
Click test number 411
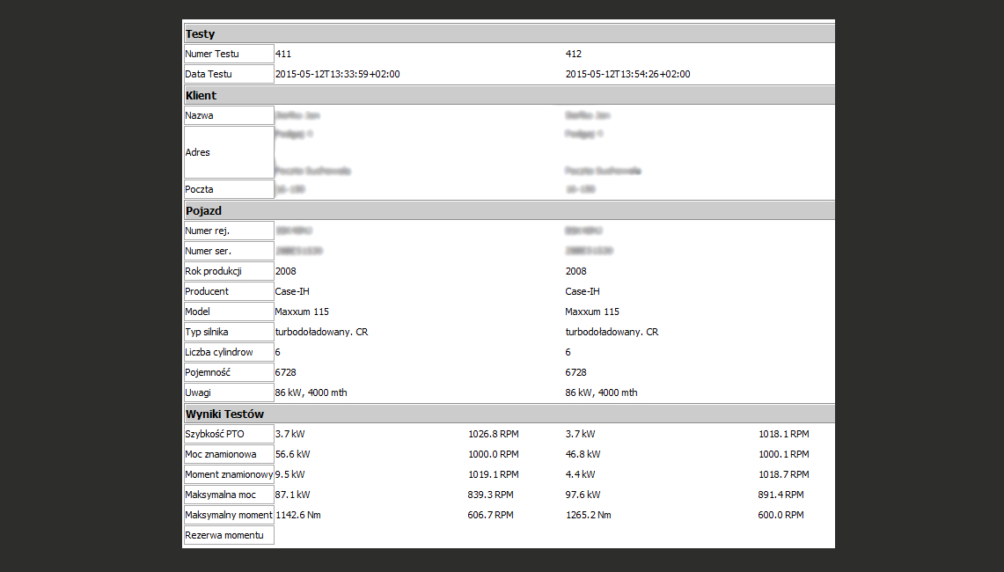click(283, 54)
